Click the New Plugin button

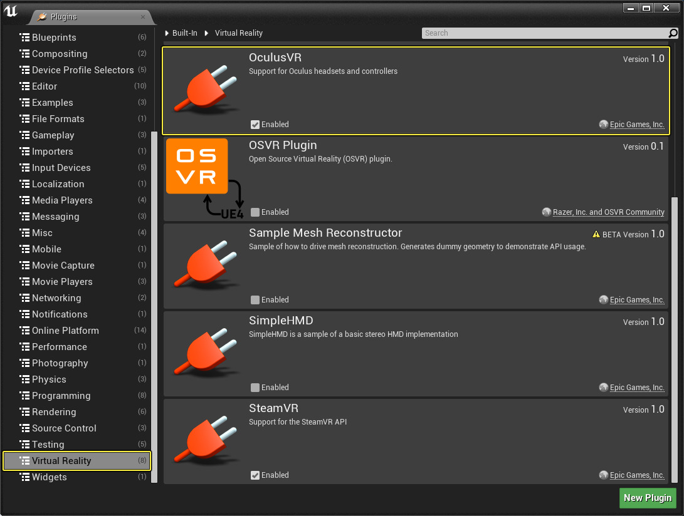coord(648,498)
